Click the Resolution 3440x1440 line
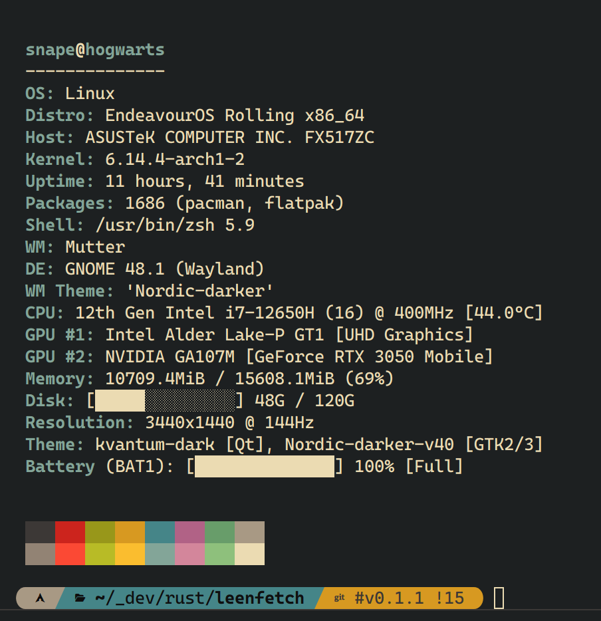The image size is (601, 621). [170, 423]
